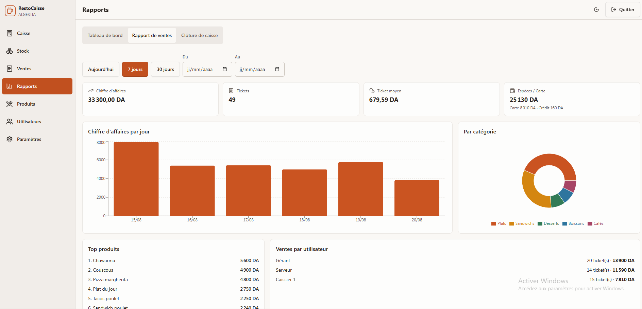Open Paramètres via its gear icon
The width and height of the screenshot is (642, 309).
(10, 139)
